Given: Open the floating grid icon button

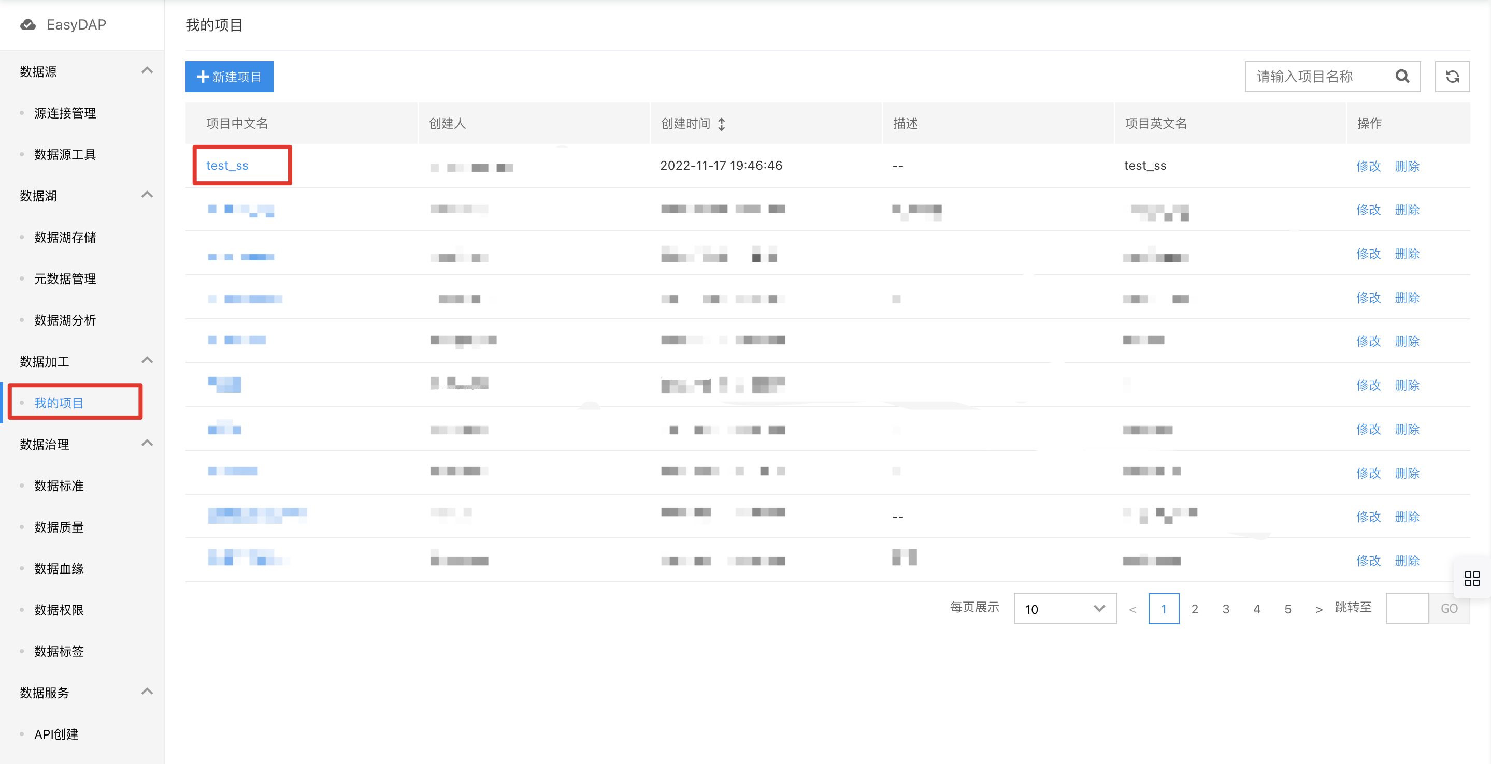Looking at the screenshot, I should [1472, 578].
